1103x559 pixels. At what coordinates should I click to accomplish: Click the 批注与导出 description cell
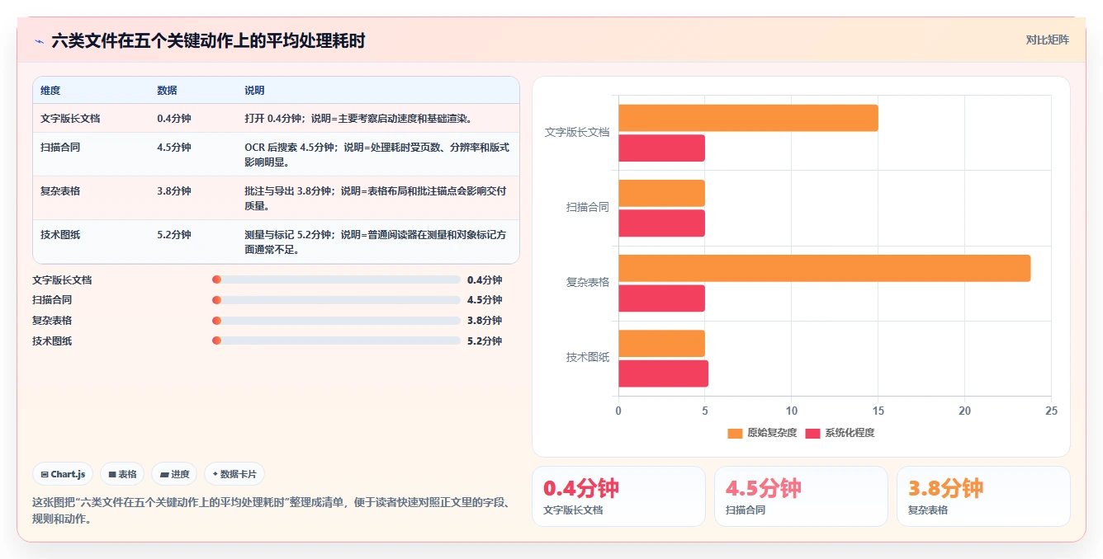click(377, 198)
